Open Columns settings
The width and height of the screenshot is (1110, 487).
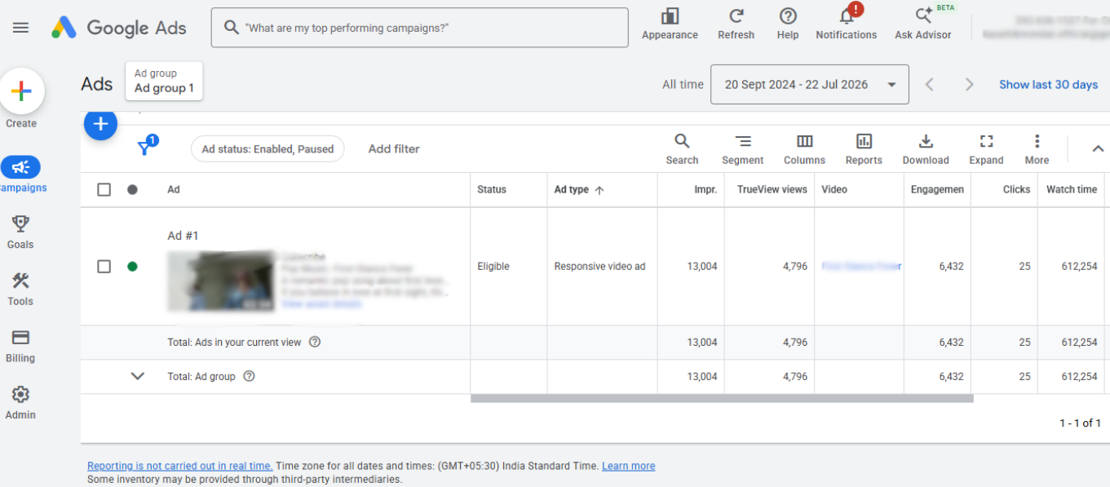click(x=804, y=149)
